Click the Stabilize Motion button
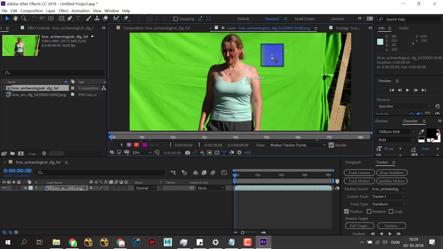The image size is (443, 249). pyautogui.click(x=391, y=181)
